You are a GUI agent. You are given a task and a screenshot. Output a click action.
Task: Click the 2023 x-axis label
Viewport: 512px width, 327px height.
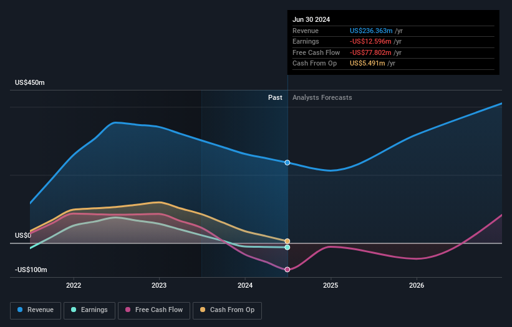click(x=159, y=286)
